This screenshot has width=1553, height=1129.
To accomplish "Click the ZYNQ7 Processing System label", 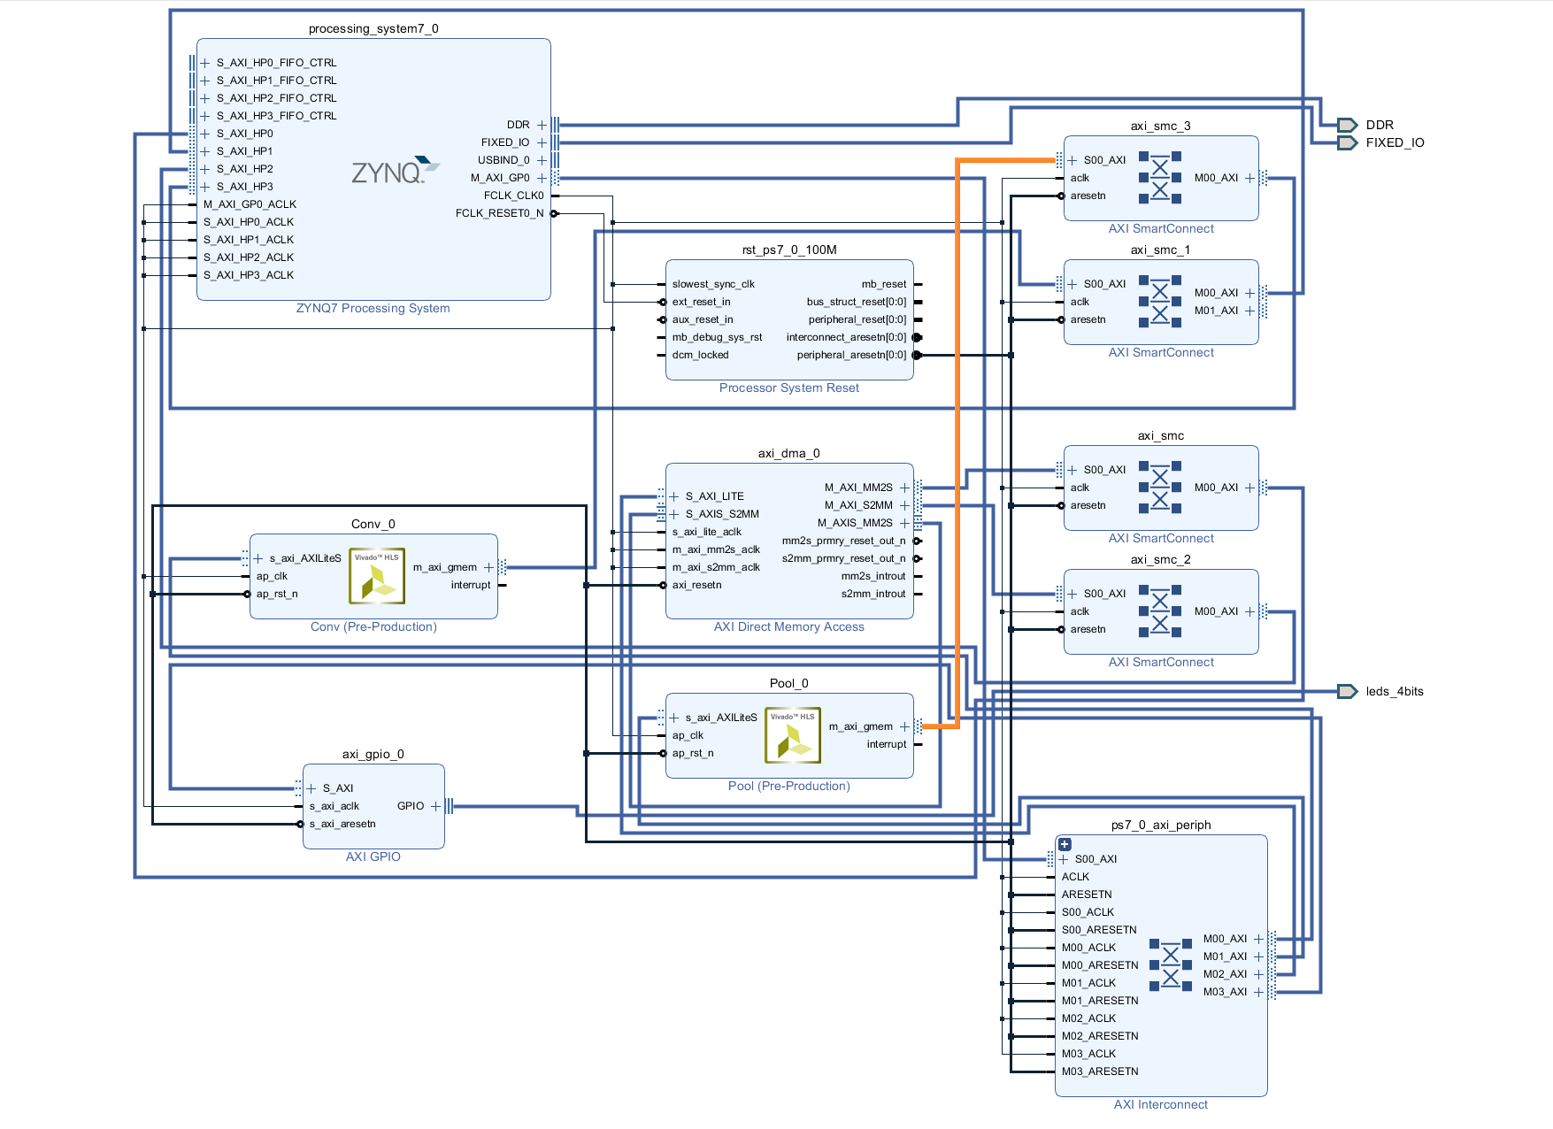I will [x=373, y=308].
